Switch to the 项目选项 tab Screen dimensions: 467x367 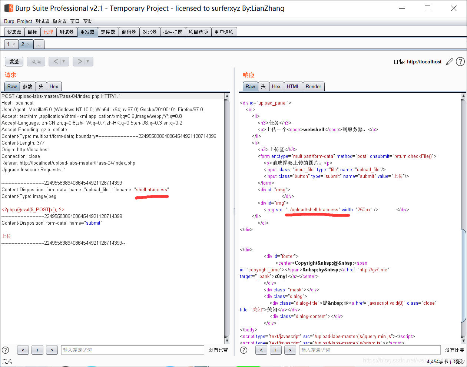click(198, 32)
